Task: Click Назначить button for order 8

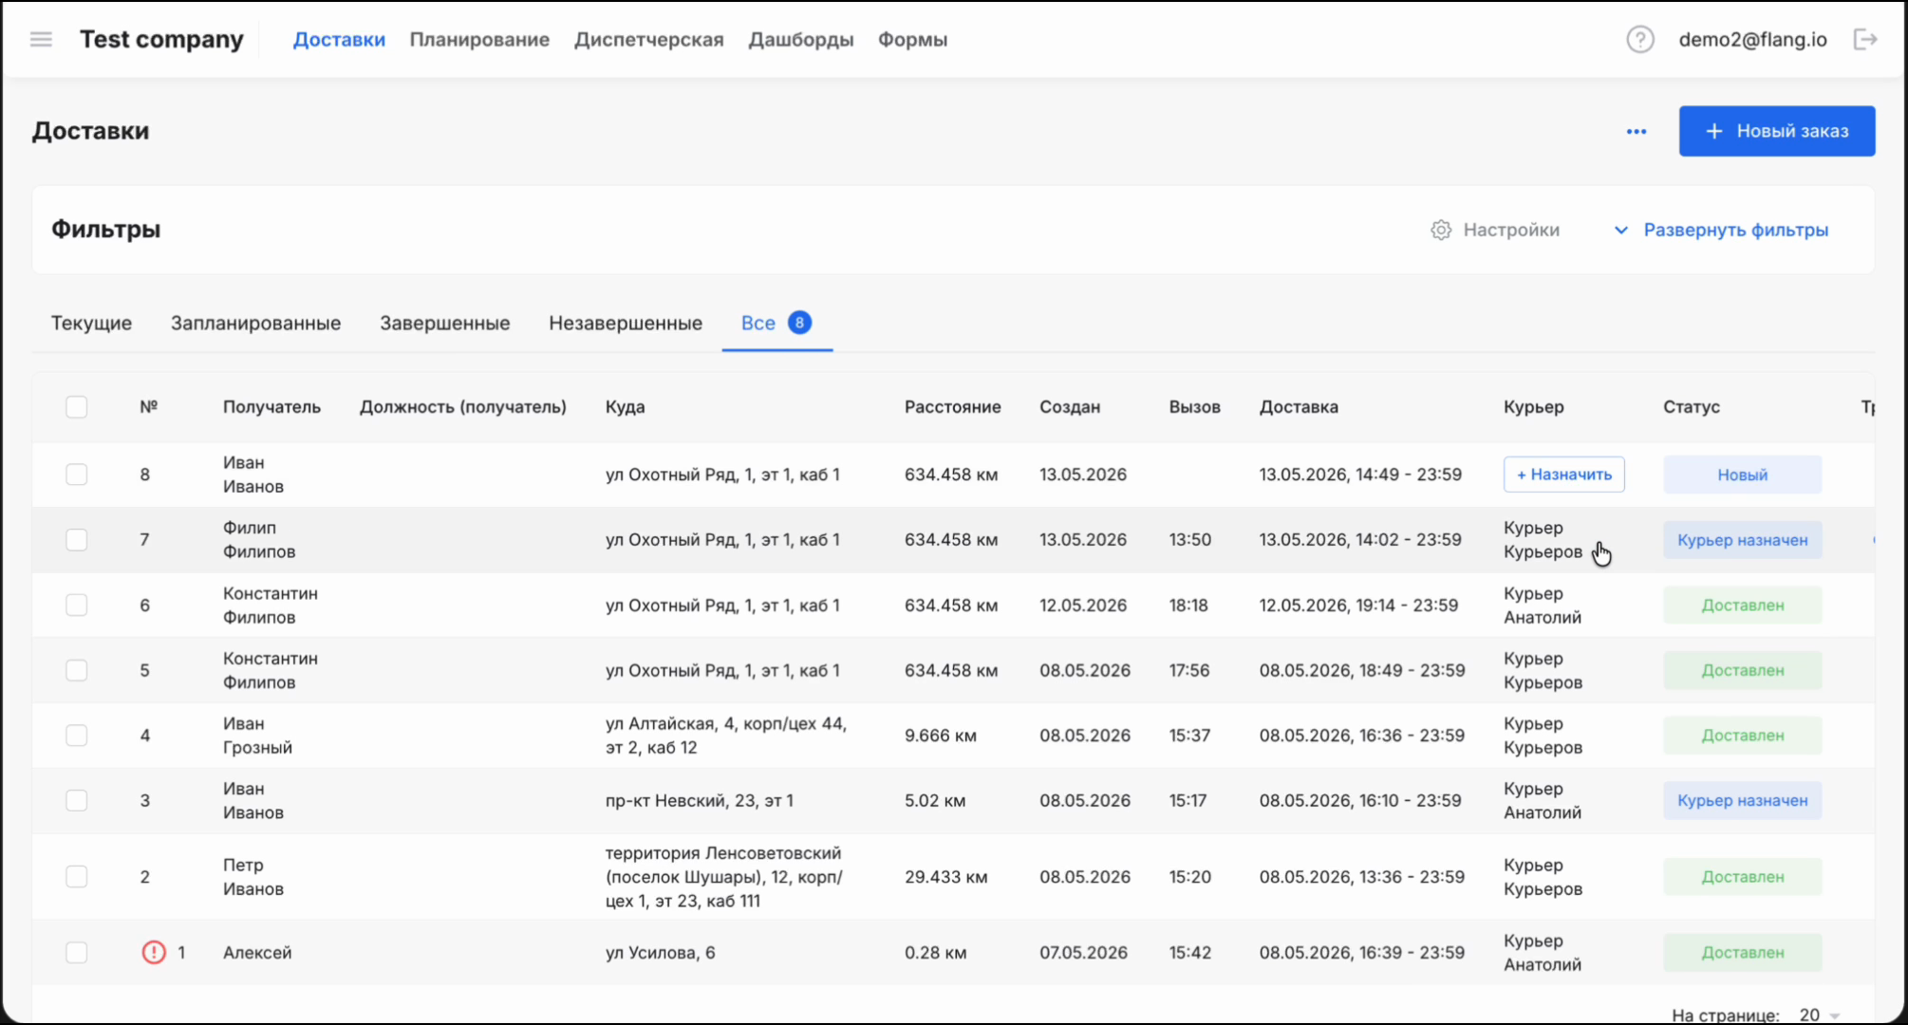Action: (x=1563, y=474)
